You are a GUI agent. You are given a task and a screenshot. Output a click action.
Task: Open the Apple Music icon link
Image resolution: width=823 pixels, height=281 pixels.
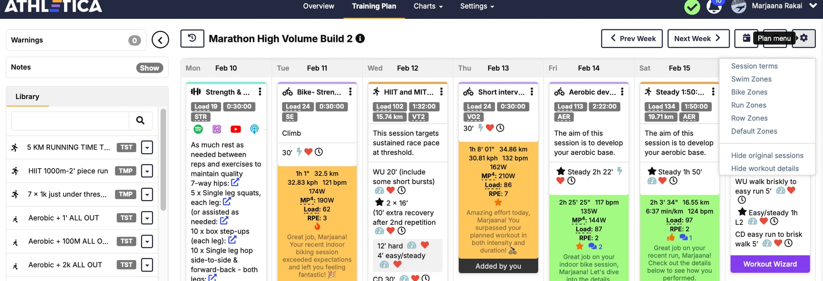point(217,129)
